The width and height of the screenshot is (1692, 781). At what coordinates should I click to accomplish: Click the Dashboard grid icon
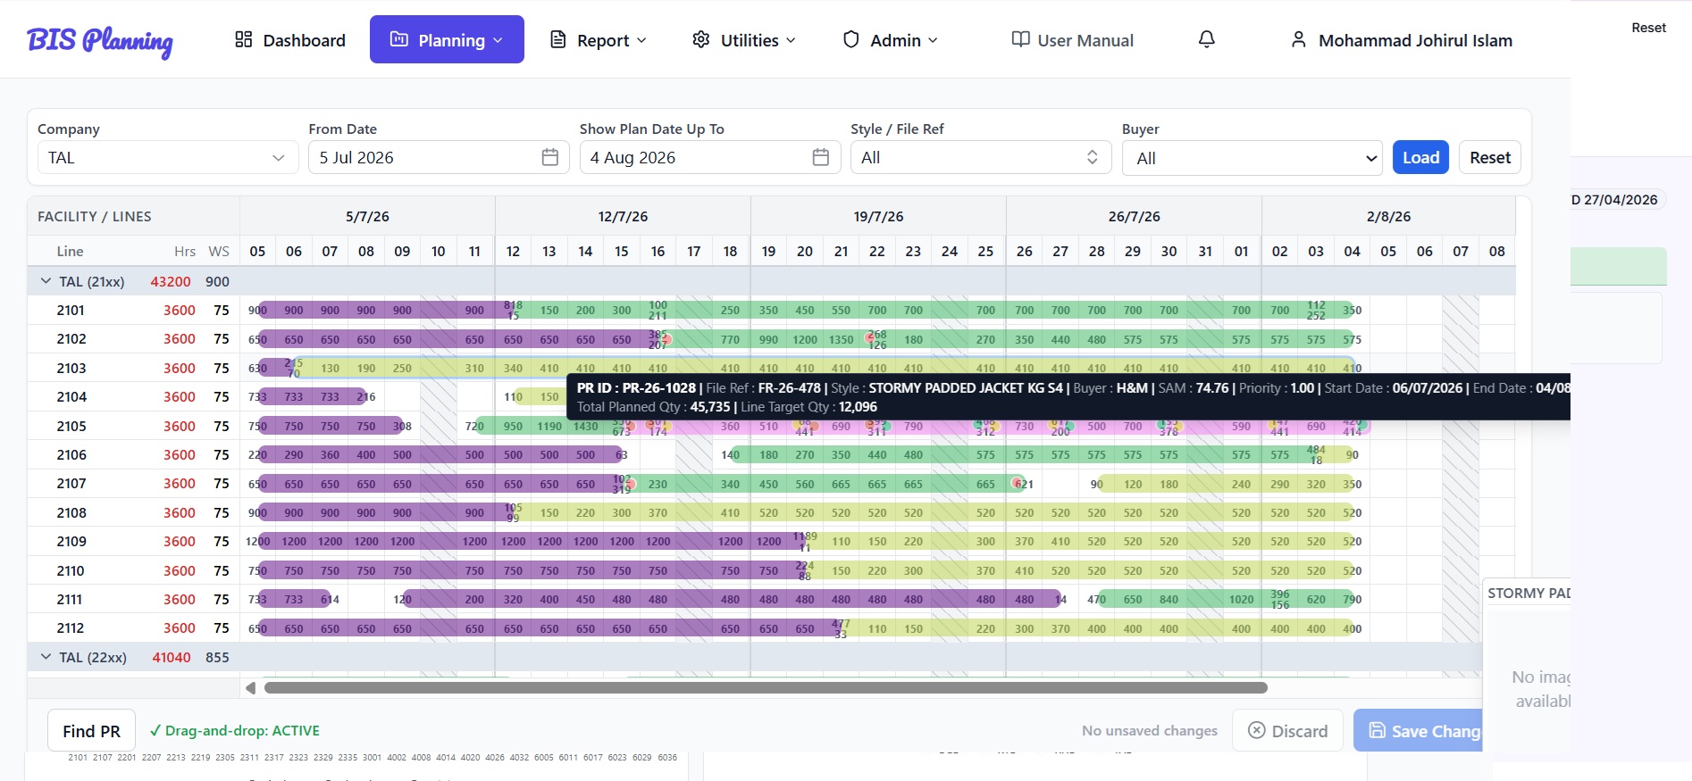pyautogui.click(x=243, y=39)
